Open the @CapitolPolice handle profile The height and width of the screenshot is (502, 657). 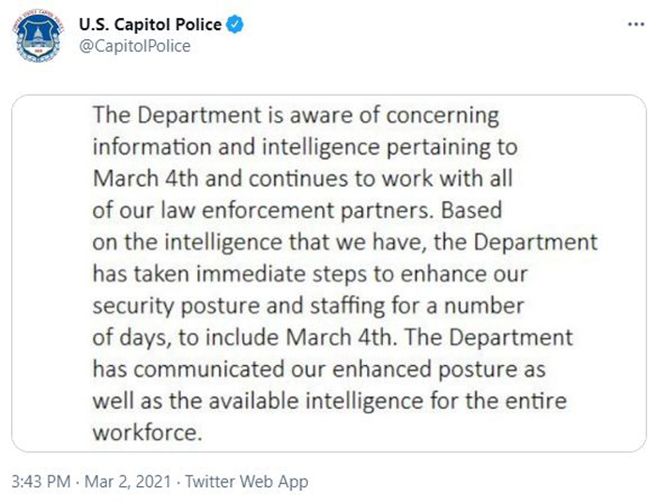(x=134, y=46)
